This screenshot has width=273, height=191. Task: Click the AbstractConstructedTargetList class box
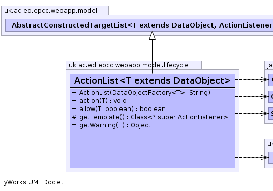[x=139, y=25]
